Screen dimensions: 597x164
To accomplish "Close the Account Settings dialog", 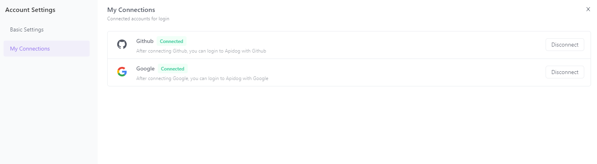I will click(588, 9).
